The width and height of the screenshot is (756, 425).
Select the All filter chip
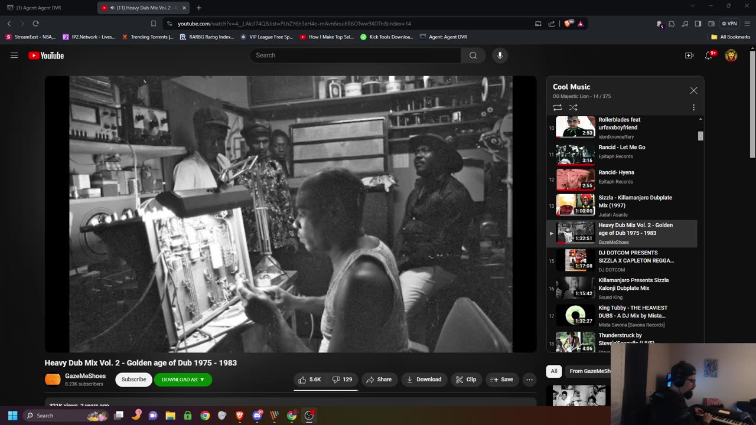pos(554,371)
